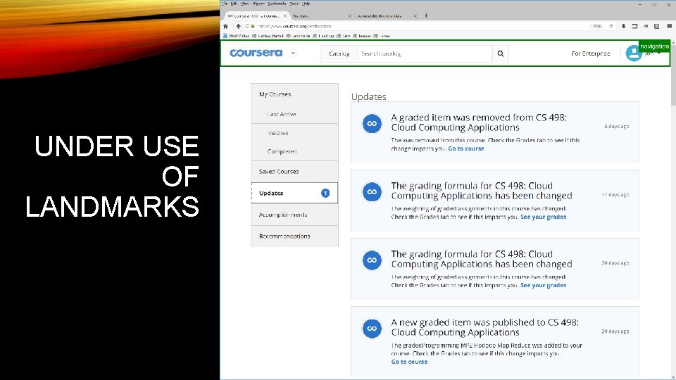Viewport: 676px width, 380px height.
Task: Click course icon of 'graded item was removed' update
Action: (x=372, y=124)
